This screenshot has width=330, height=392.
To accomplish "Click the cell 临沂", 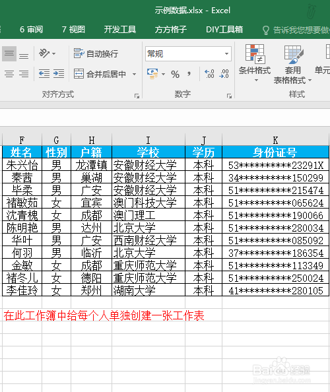I will 92,253.
